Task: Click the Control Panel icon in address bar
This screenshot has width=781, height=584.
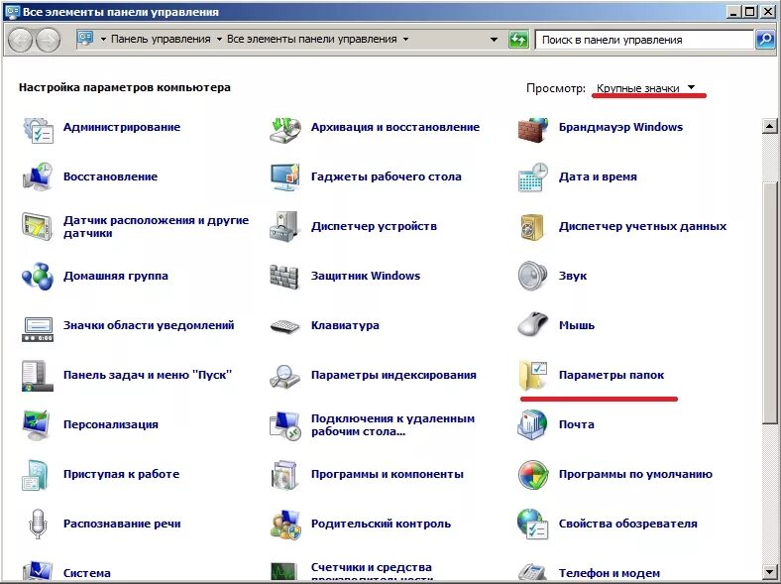Action: [85, 39]
